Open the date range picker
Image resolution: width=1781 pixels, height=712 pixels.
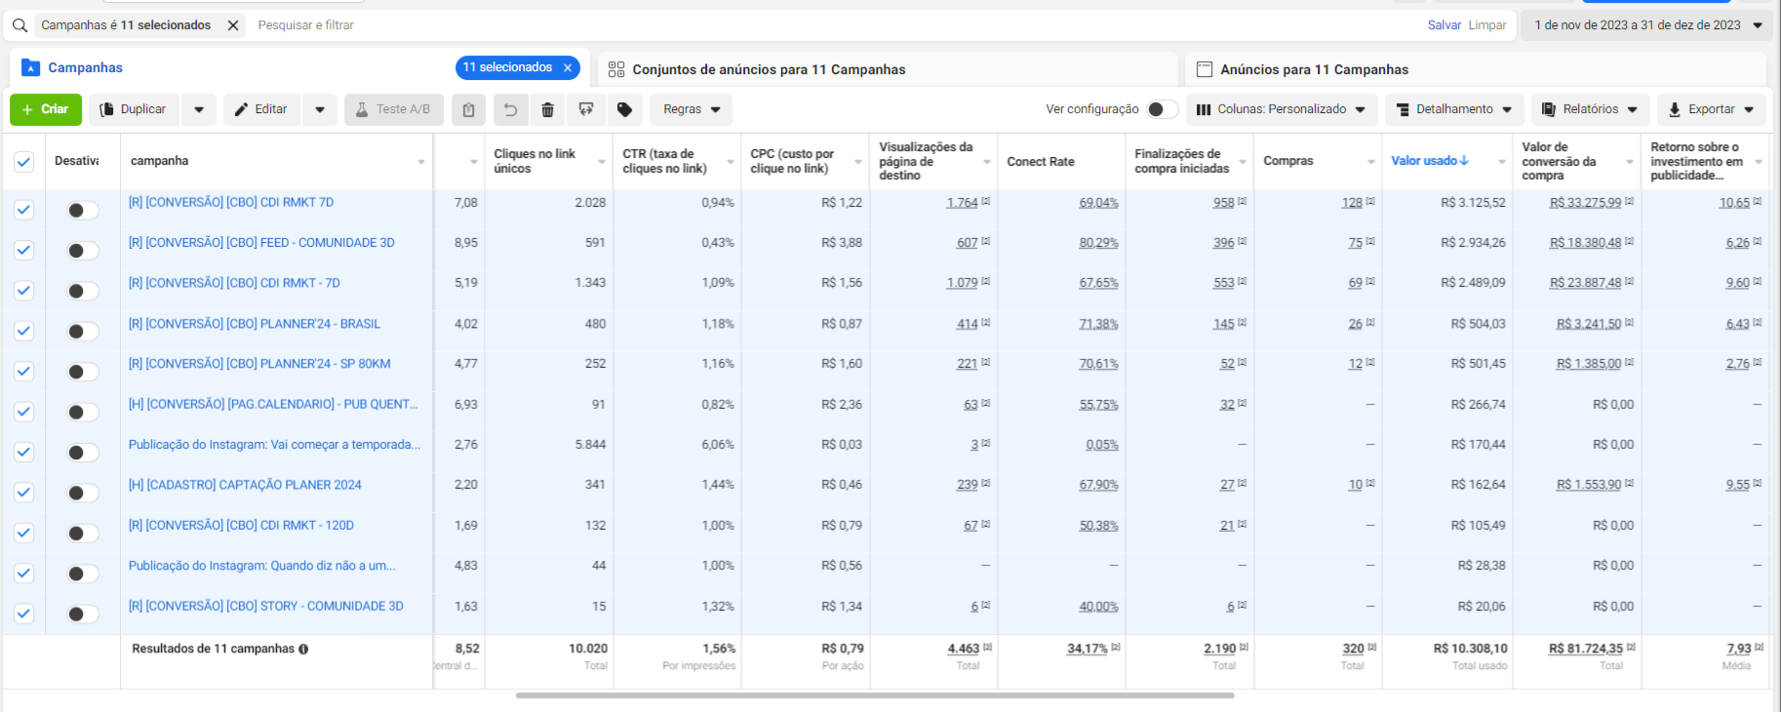(x=1647, y=25)
